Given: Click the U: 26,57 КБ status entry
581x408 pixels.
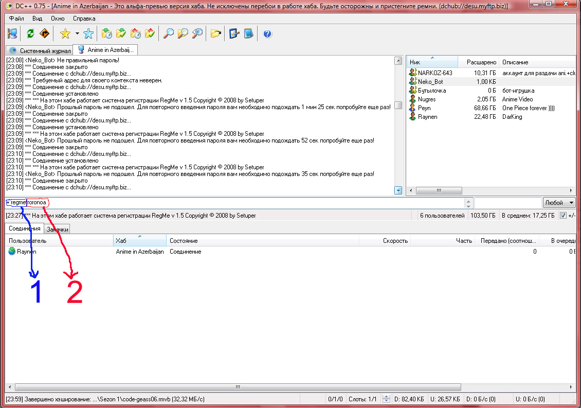Looking at the screenshot, I should (445, 399).
